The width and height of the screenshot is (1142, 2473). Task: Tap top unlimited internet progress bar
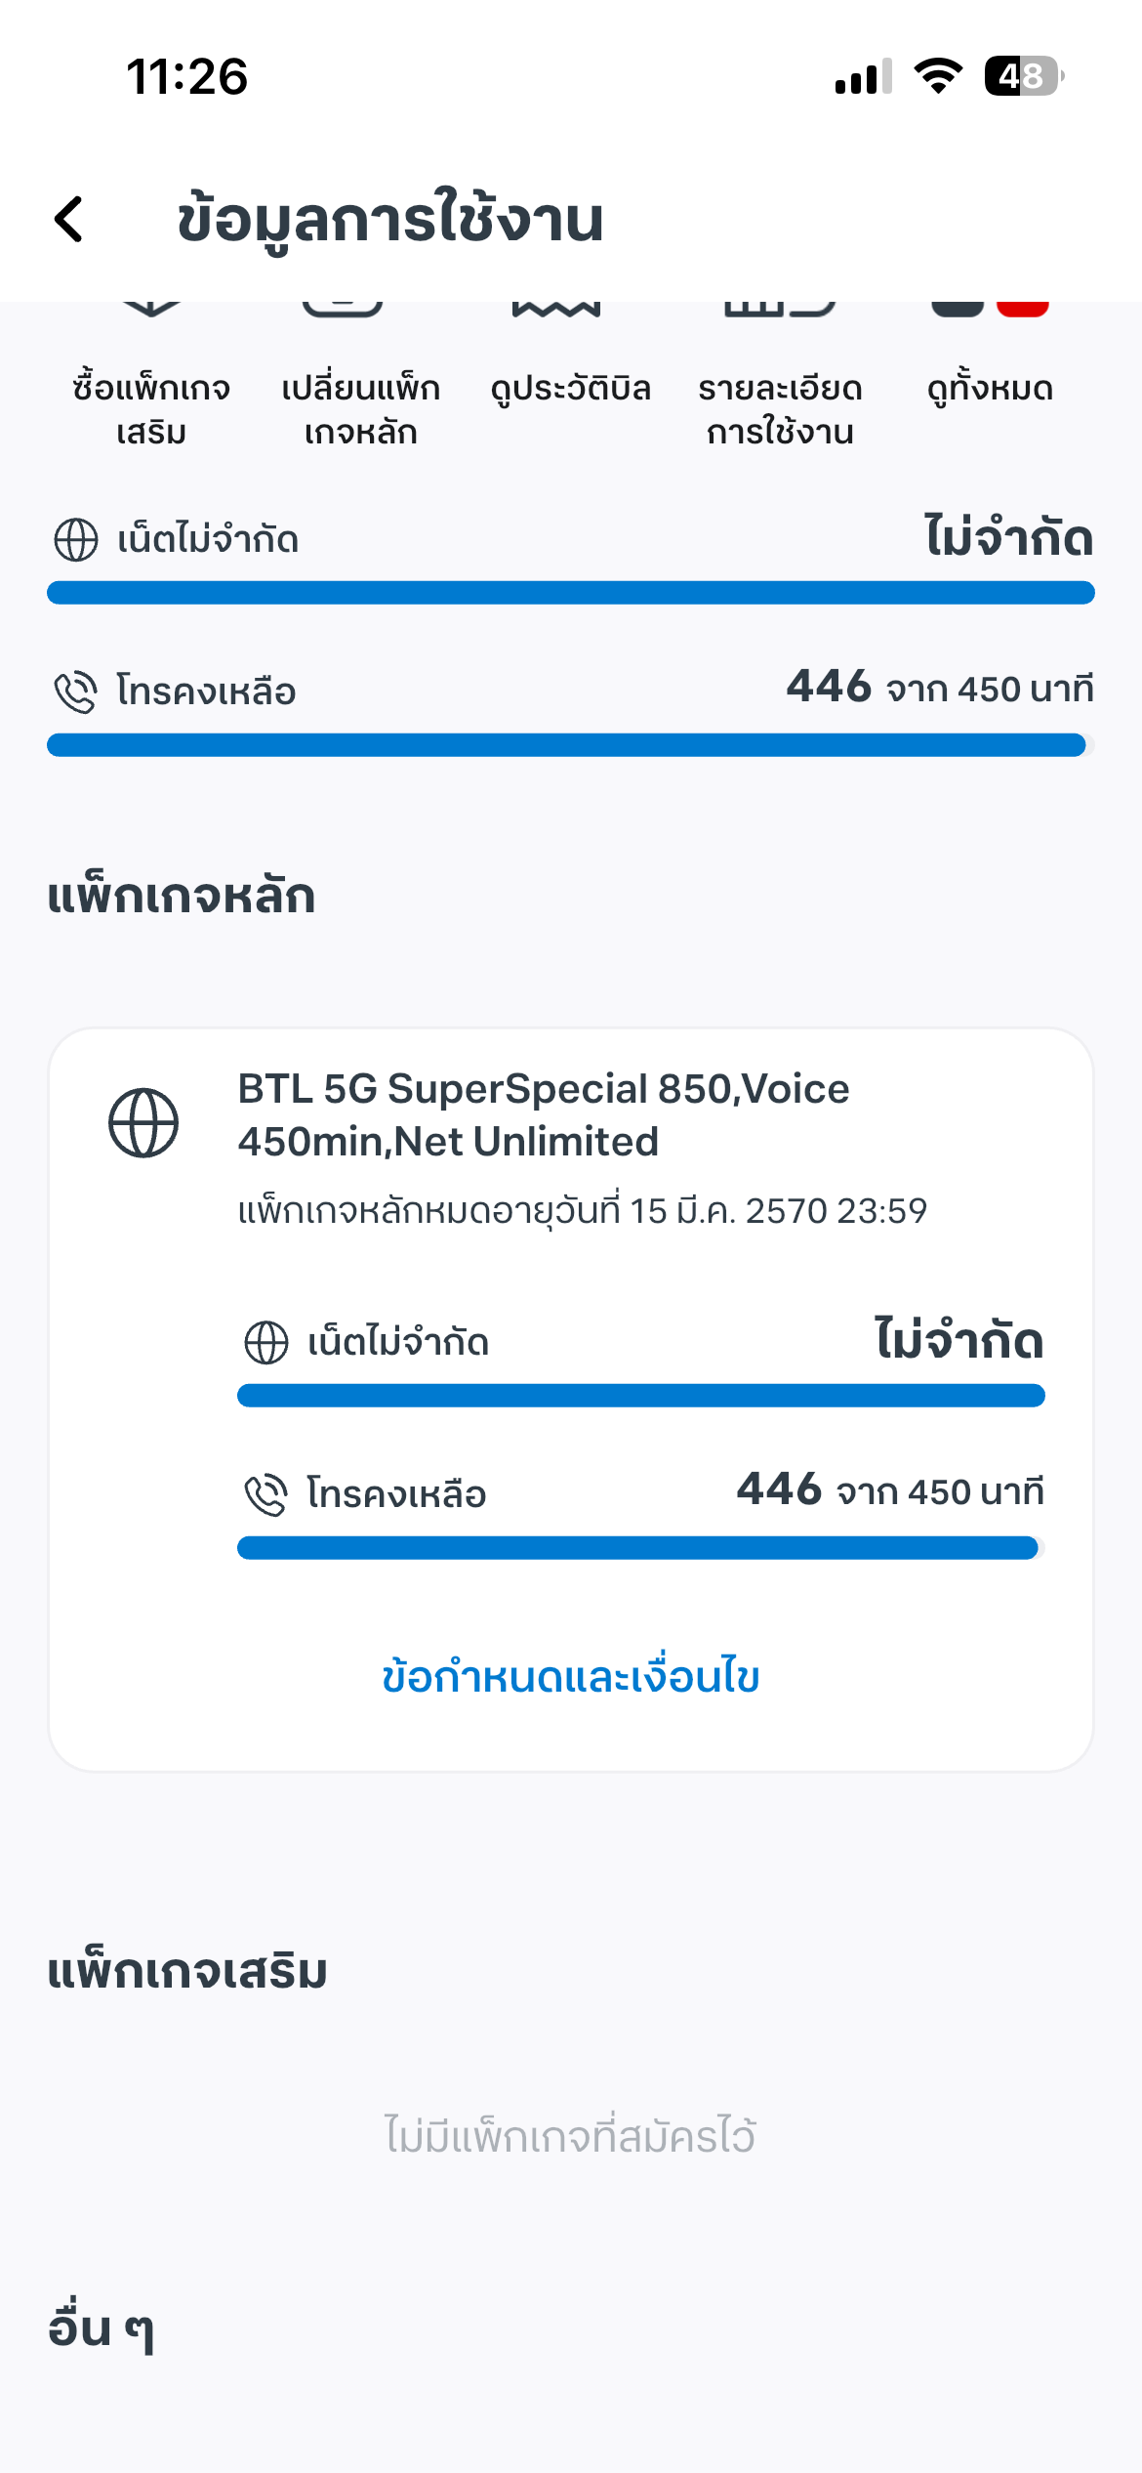coord(571,593)
